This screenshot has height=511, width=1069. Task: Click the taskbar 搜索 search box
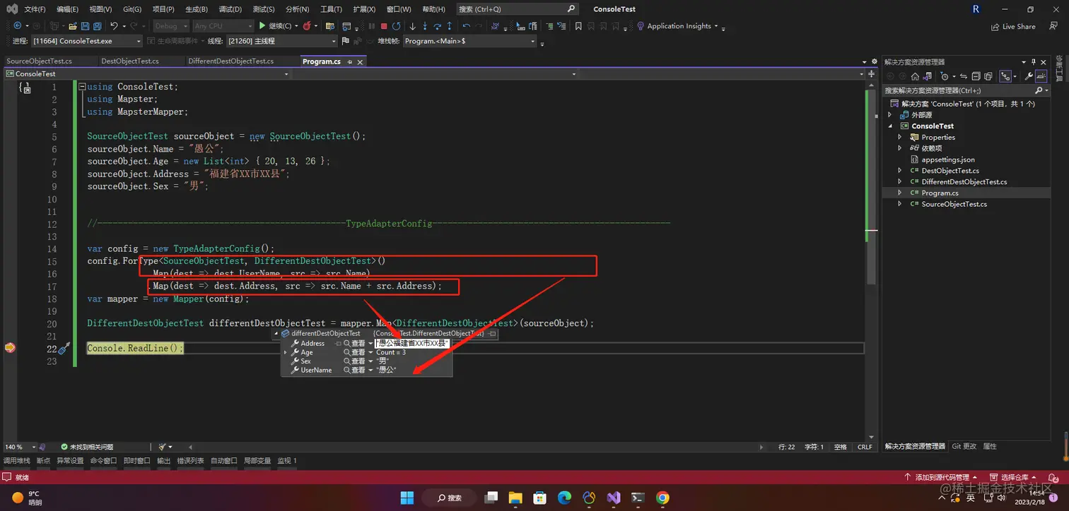tap(450, 498)
